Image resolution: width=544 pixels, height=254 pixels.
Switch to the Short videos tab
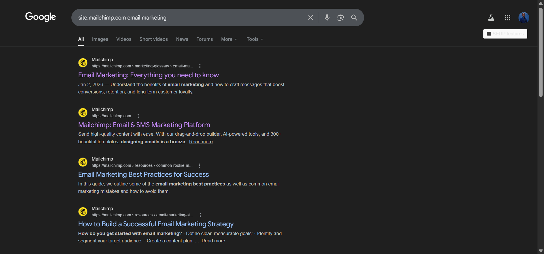tap(154, 39)
